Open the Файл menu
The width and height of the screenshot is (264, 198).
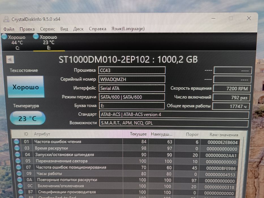[9, 29]
